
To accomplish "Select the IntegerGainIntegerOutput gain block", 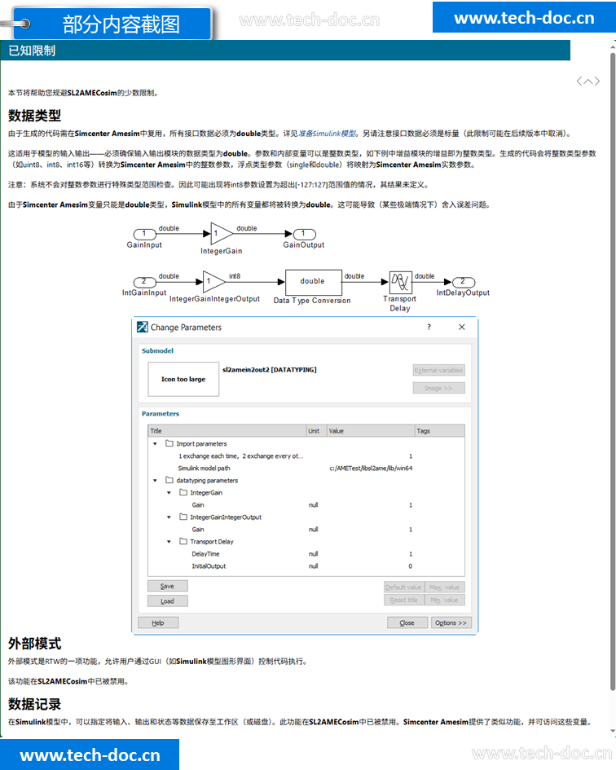I will point(213,282).
